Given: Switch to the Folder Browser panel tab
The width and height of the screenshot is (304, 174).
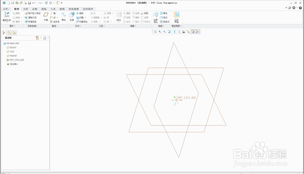Looking at the screenshot, I should pyautogui.click(x=9, y=33).
